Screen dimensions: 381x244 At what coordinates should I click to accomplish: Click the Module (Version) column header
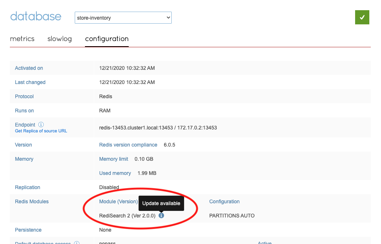tap(118, 201)
